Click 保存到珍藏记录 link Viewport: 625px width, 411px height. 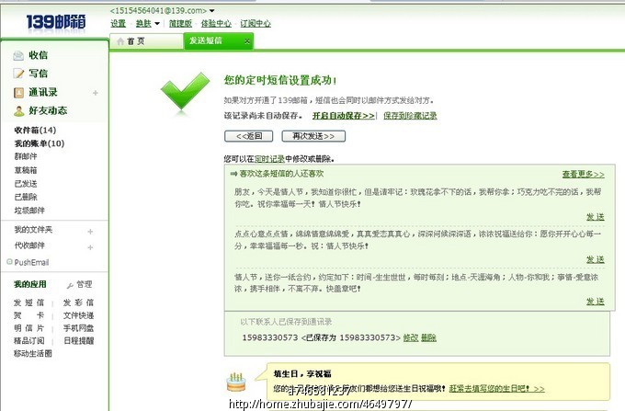pyautogui.click(x=410, y=116)
